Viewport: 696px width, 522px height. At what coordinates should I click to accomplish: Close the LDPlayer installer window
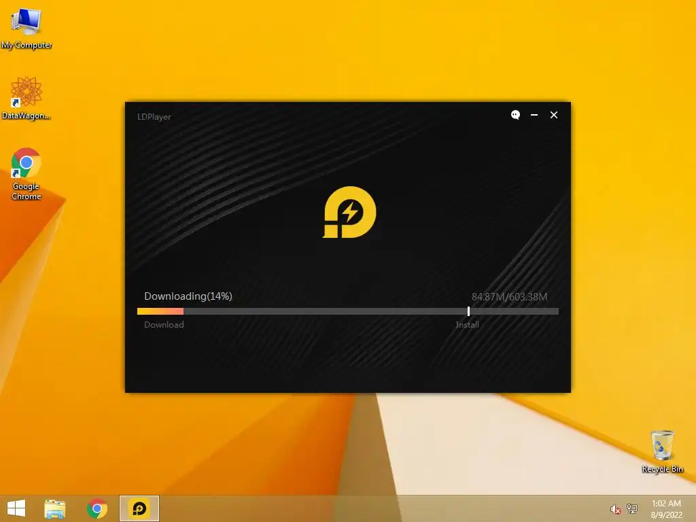coord(553,115)
